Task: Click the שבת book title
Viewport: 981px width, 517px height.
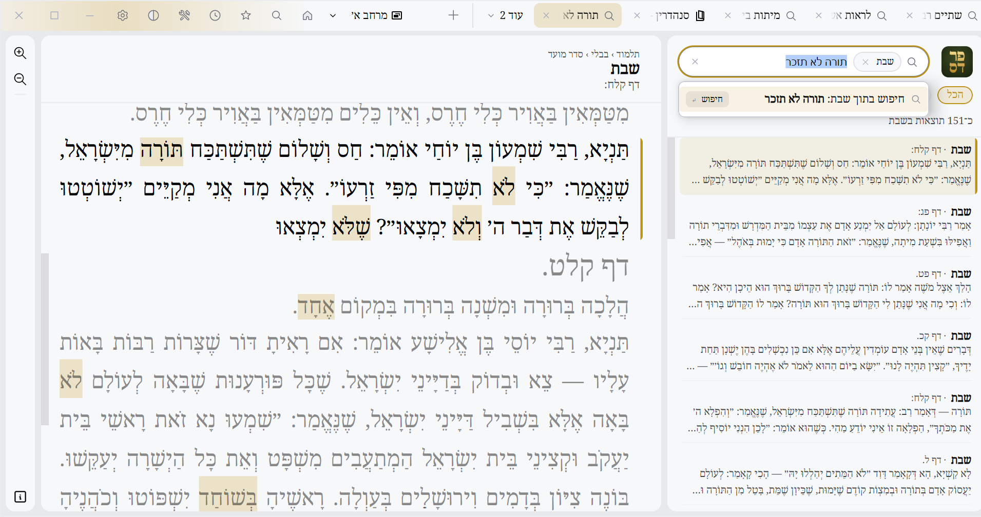Action: (x=625, y=68)
